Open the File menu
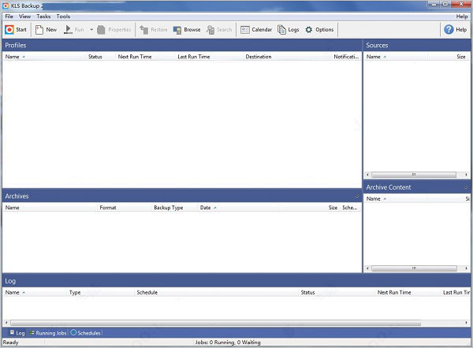 [9, 17]
